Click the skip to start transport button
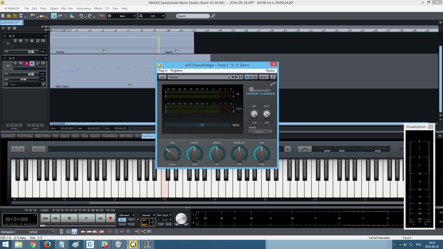Viewport: 443px width, 249px height. tap(45, 218)
